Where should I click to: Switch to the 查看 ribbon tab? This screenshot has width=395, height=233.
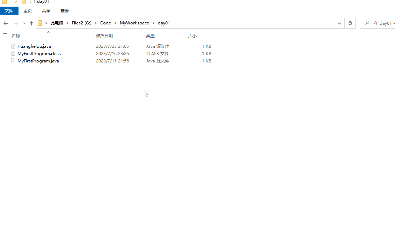coord(65,11)
